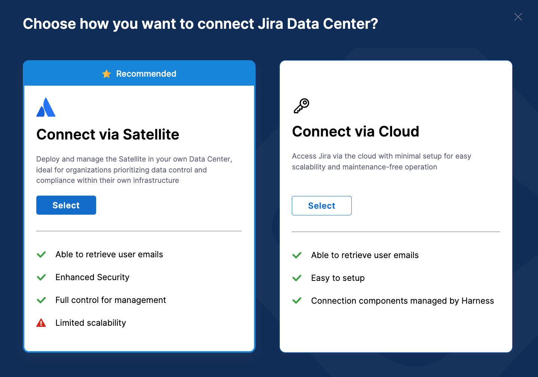Click the checkmark beside Easy to setup
Viewport: 538px width, 377px height.
pos(297,278)
